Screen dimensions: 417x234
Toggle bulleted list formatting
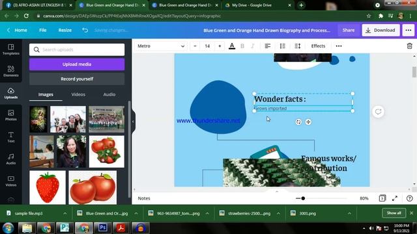[x=282, y=46]
